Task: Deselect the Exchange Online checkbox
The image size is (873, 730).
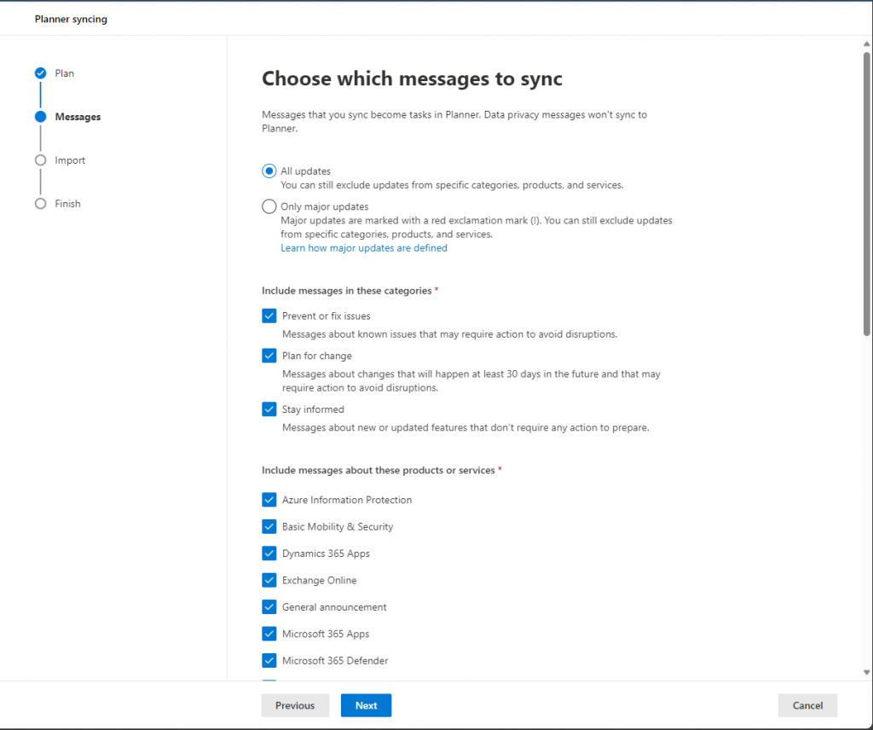Action: click(x=269, y=581)
